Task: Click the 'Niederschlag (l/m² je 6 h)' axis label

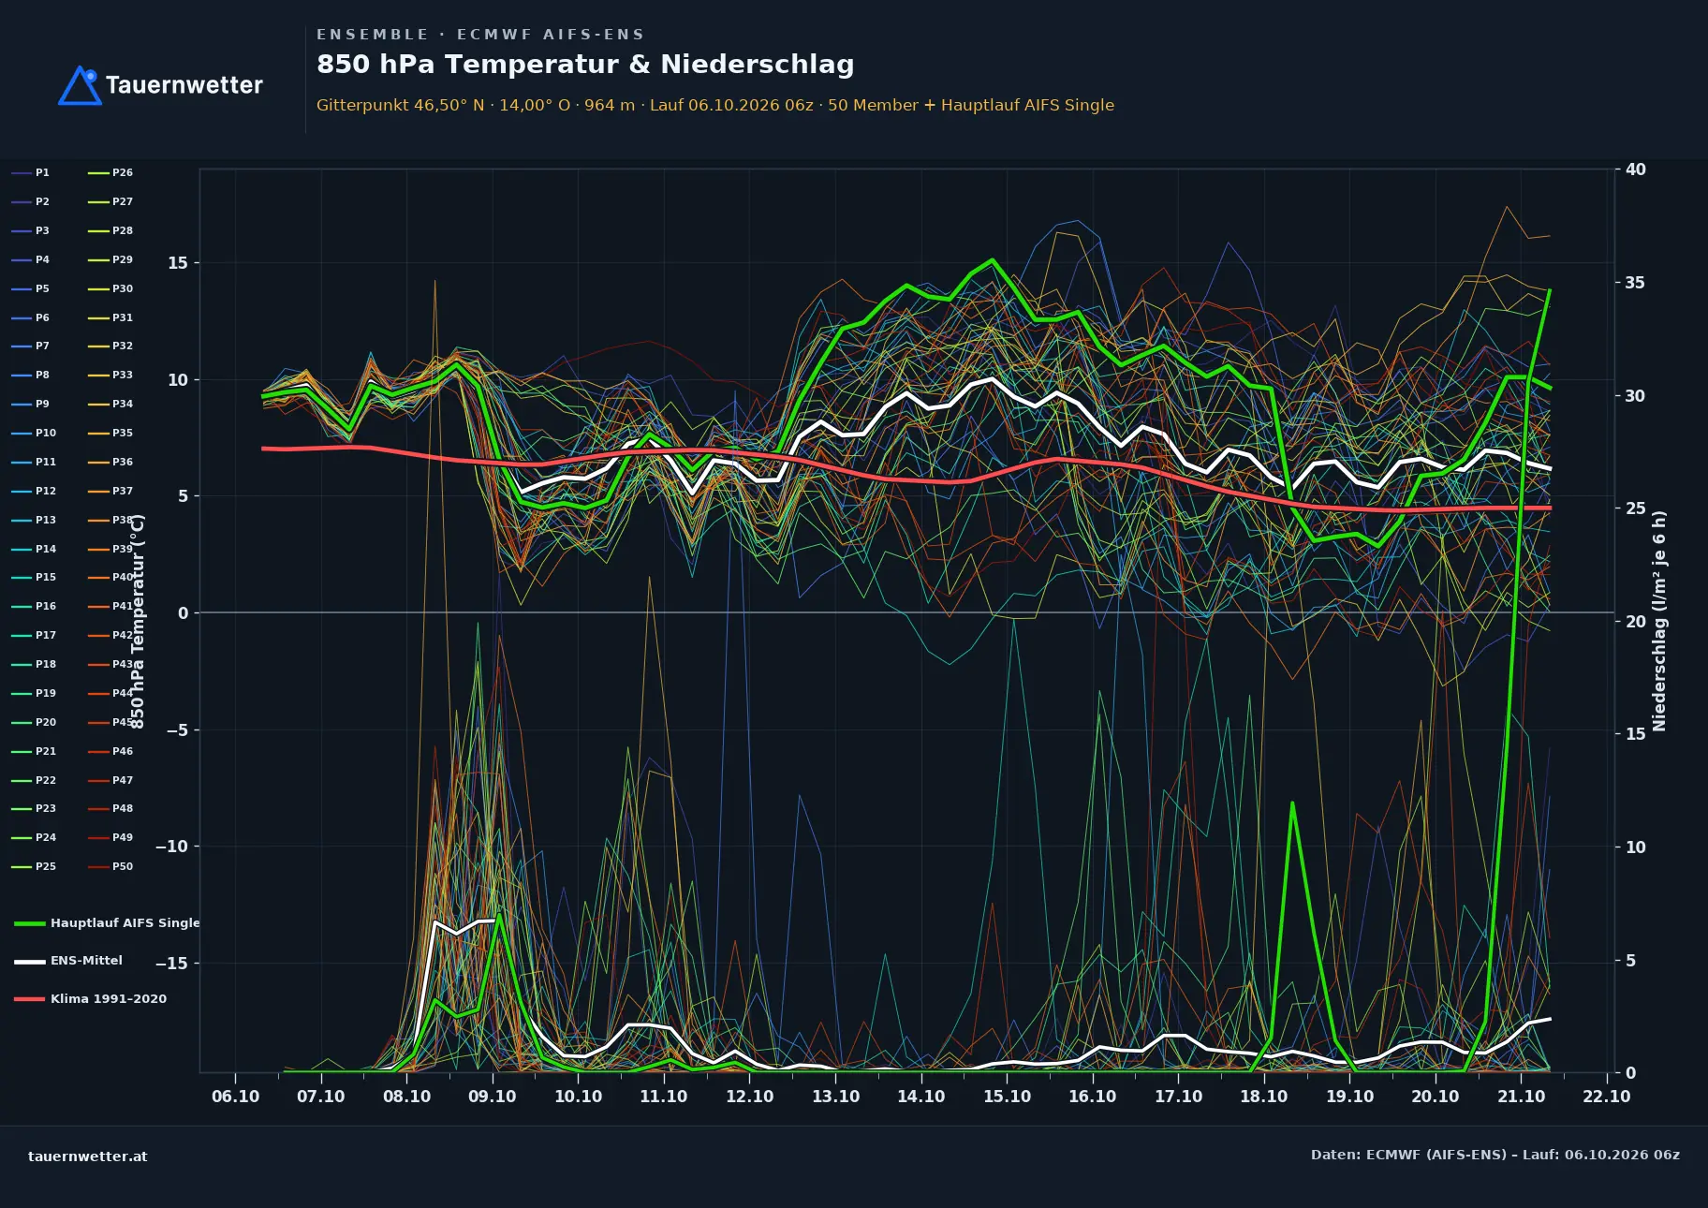Action: click(1659, 621)
